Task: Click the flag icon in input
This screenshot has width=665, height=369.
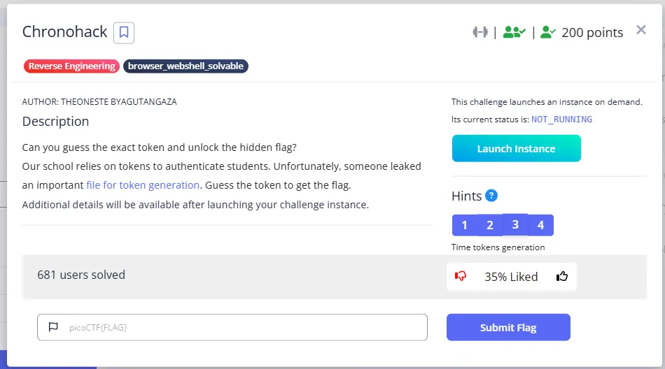Action: (x=53, y=327)
